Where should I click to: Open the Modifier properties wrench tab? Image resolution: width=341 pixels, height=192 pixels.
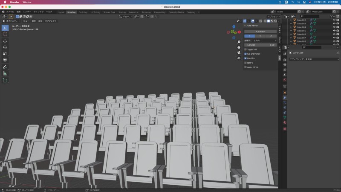pos(285,97)
